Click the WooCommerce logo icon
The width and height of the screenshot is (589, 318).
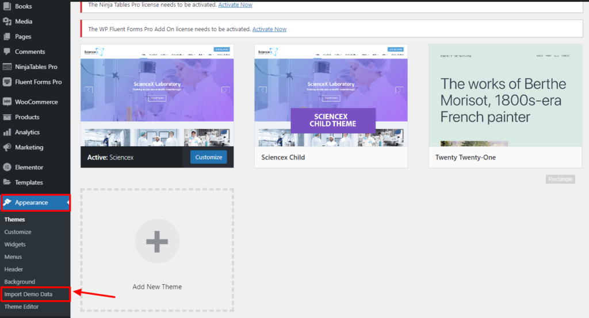(7, 102)
